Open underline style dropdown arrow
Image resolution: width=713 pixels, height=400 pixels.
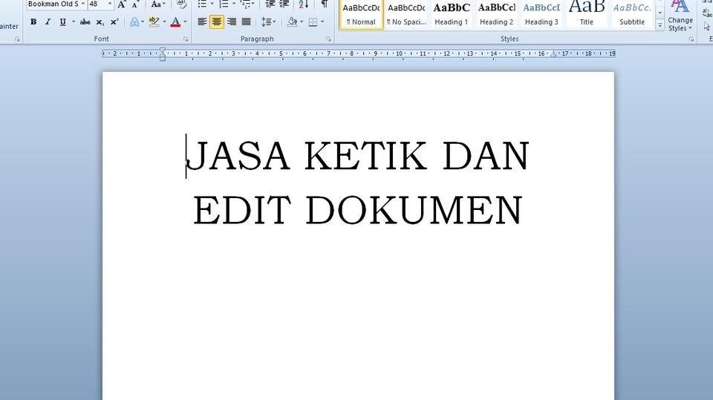coord(74,22)
